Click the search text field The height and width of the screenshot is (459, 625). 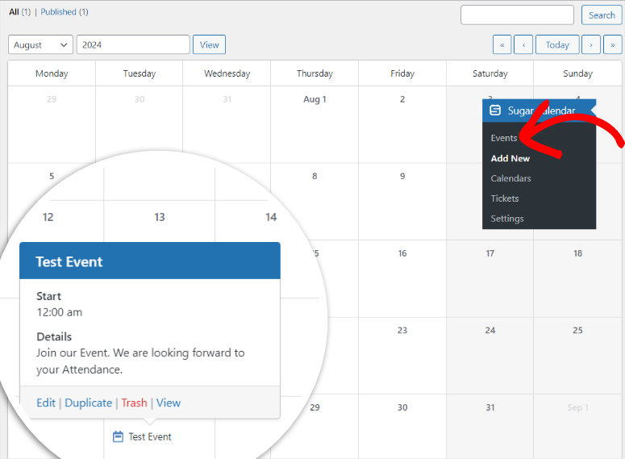[x=517, y=15]
